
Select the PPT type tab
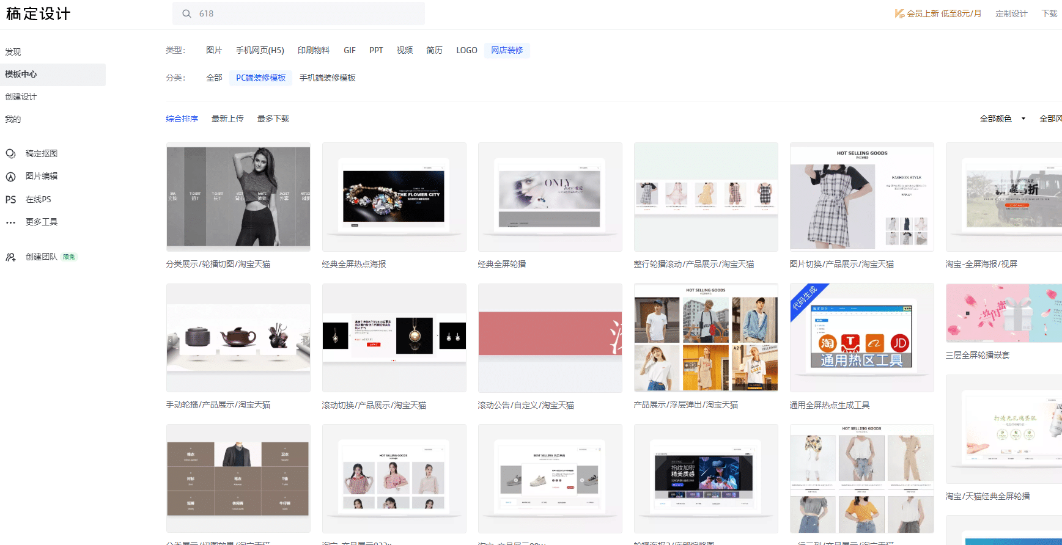point(376,50)
